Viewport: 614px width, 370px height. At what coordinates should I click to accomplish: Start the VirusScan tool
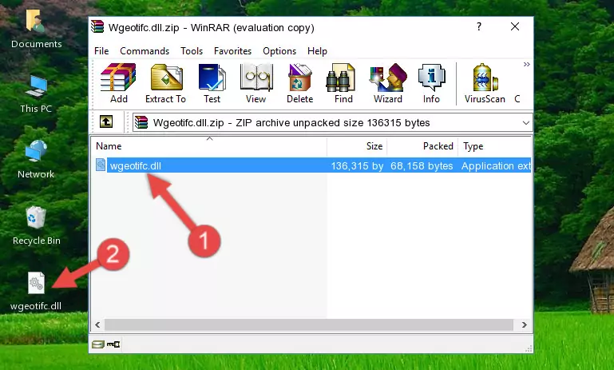485,83
